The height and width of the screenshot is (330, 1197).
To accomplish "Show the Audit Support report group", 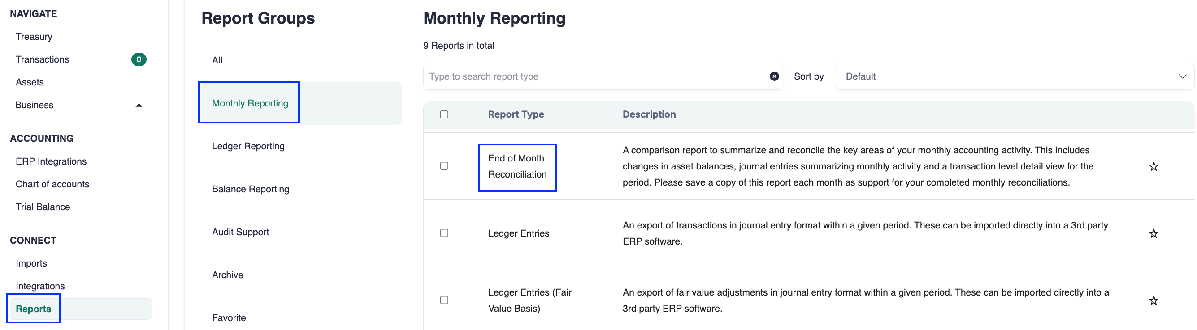I will pos(240,232).
